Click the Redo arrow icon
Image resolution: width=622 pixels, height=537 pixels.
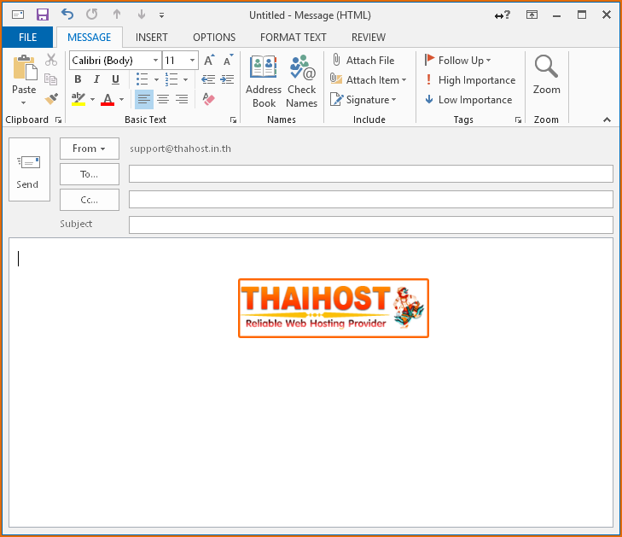pos(91,15)
